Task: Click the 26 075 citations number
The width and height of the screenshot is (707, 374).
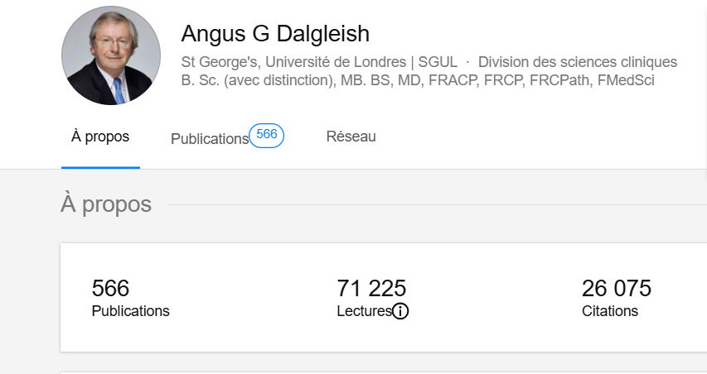Action: coord(617,289)
